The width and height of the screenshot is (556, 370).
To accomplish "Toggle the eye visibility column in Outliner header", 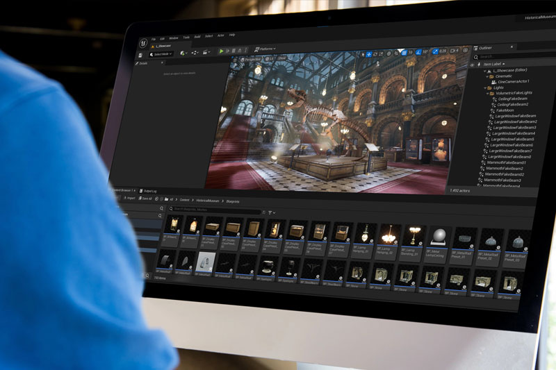I will pyautogui.click(x=473, y=65).
